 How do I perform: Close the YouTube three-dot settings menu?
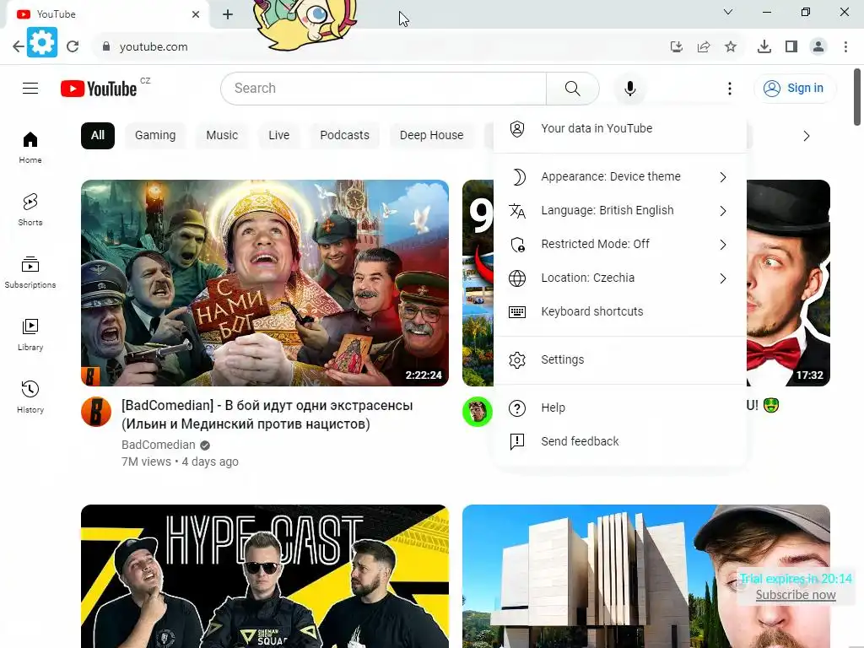coord(730,88)
